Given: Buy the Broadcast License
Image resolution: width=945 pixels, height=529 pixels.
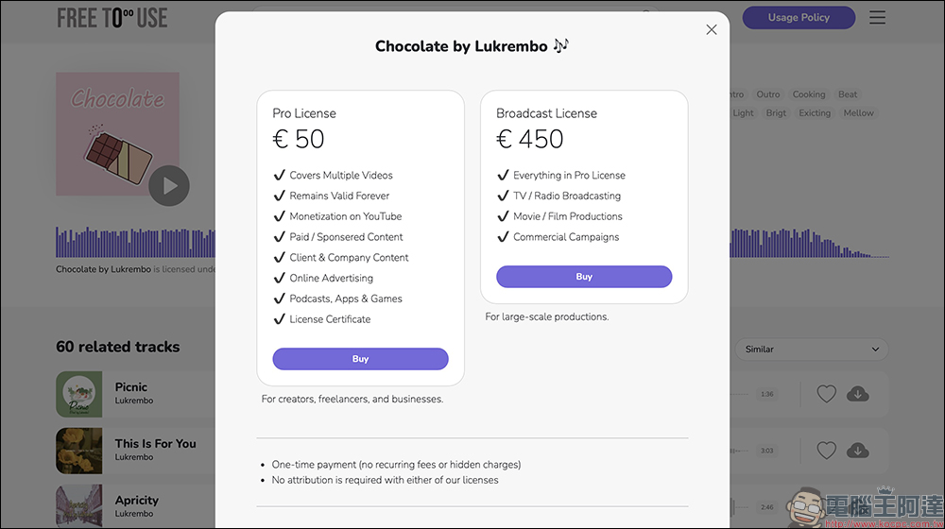Looking at the screenshot, I should [584, 277].
